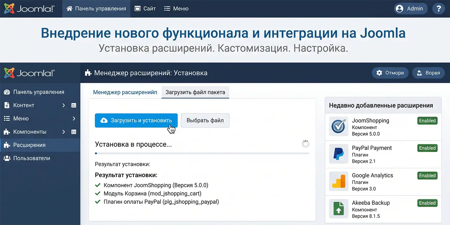Viewport: 450px width, 225px height.
Task: Click the Google Analytics extension name
Action: point(372,175)
